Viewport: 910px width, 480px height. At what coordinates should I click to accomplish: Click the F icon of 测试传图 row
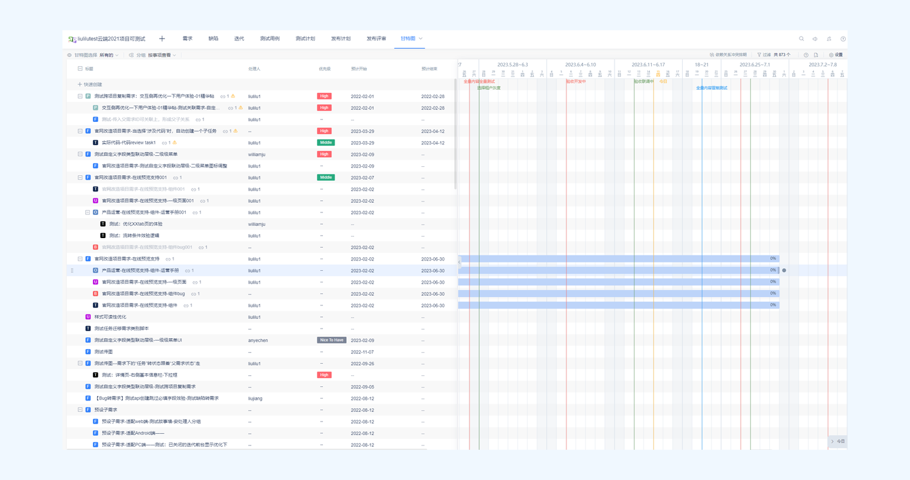(x=88, y=352)
